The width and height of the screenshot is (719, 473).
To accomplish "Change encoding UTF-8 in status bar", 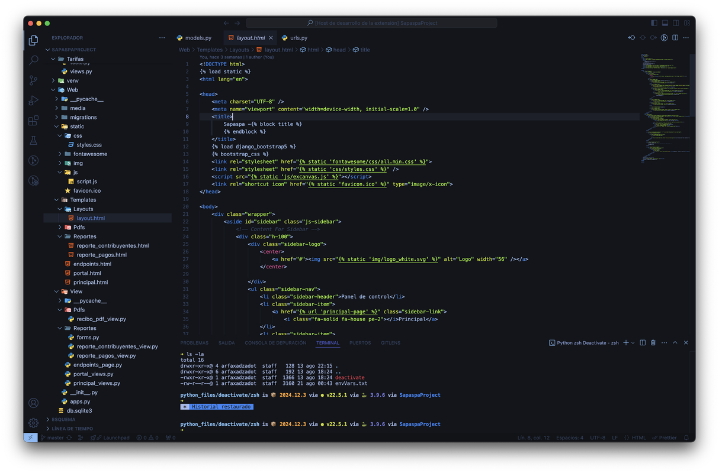I will [x=598, y=438].
